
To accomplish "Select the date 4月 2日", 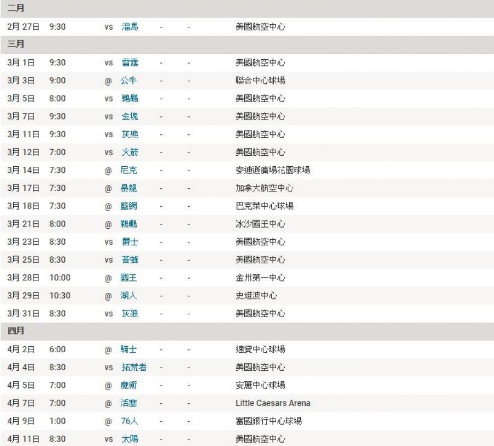I will 21,349.
